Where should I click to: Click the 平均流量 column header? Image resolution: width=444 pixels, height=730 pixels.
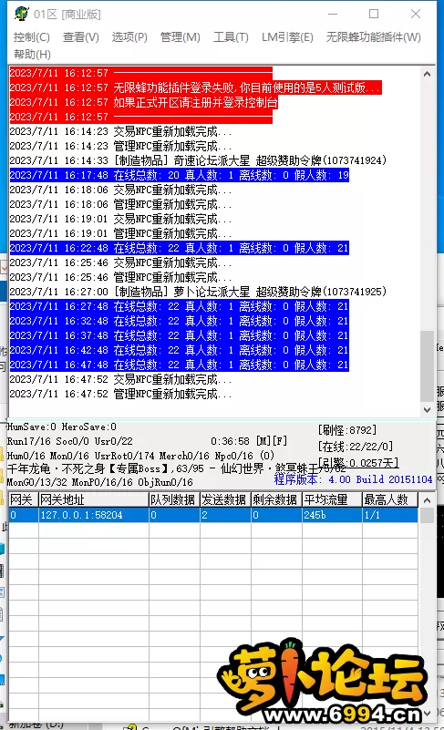pyautogui.click(x=332, y=500)
